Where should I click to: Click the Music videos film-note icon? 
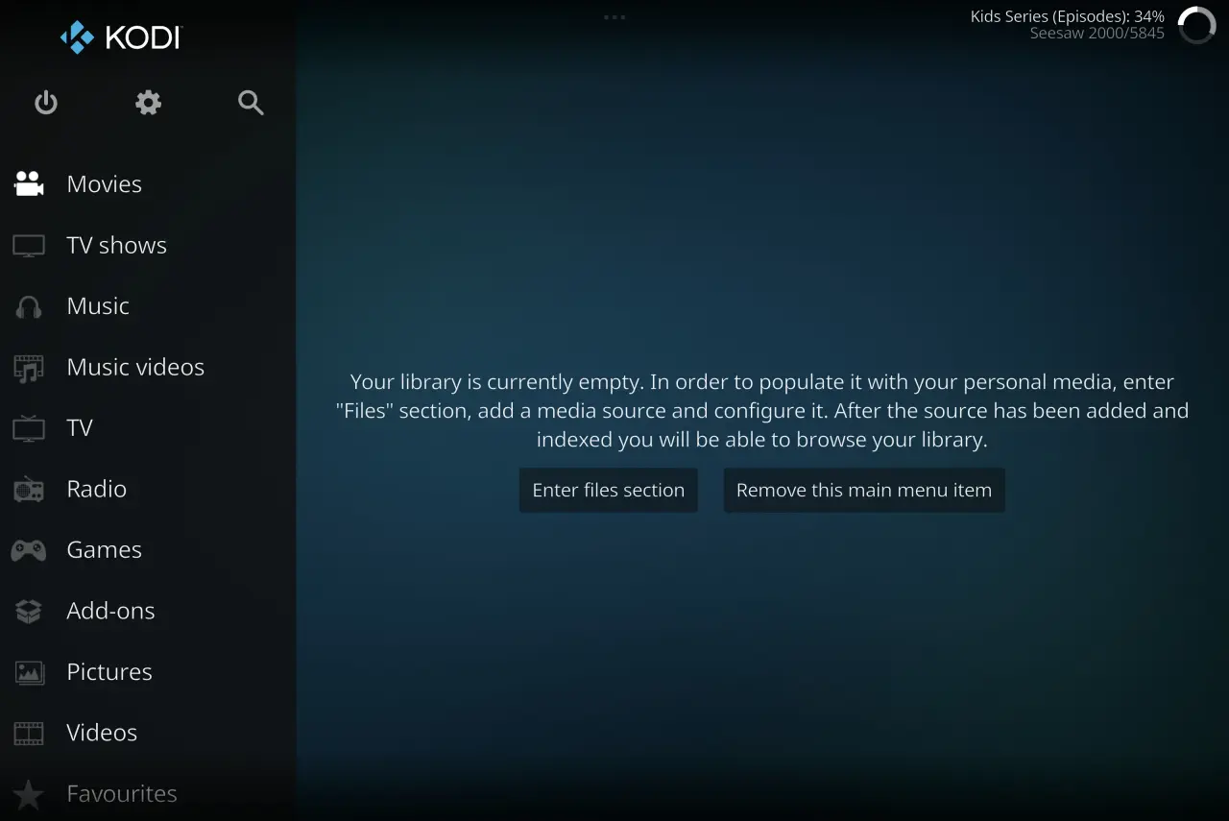29,368
